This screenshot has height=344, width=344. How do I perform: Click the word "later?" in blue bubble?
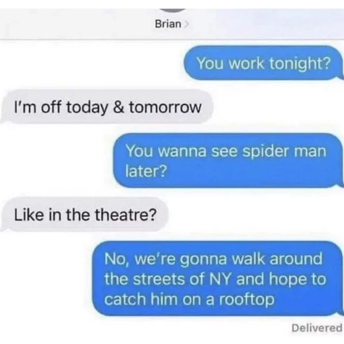click(146, 171)
